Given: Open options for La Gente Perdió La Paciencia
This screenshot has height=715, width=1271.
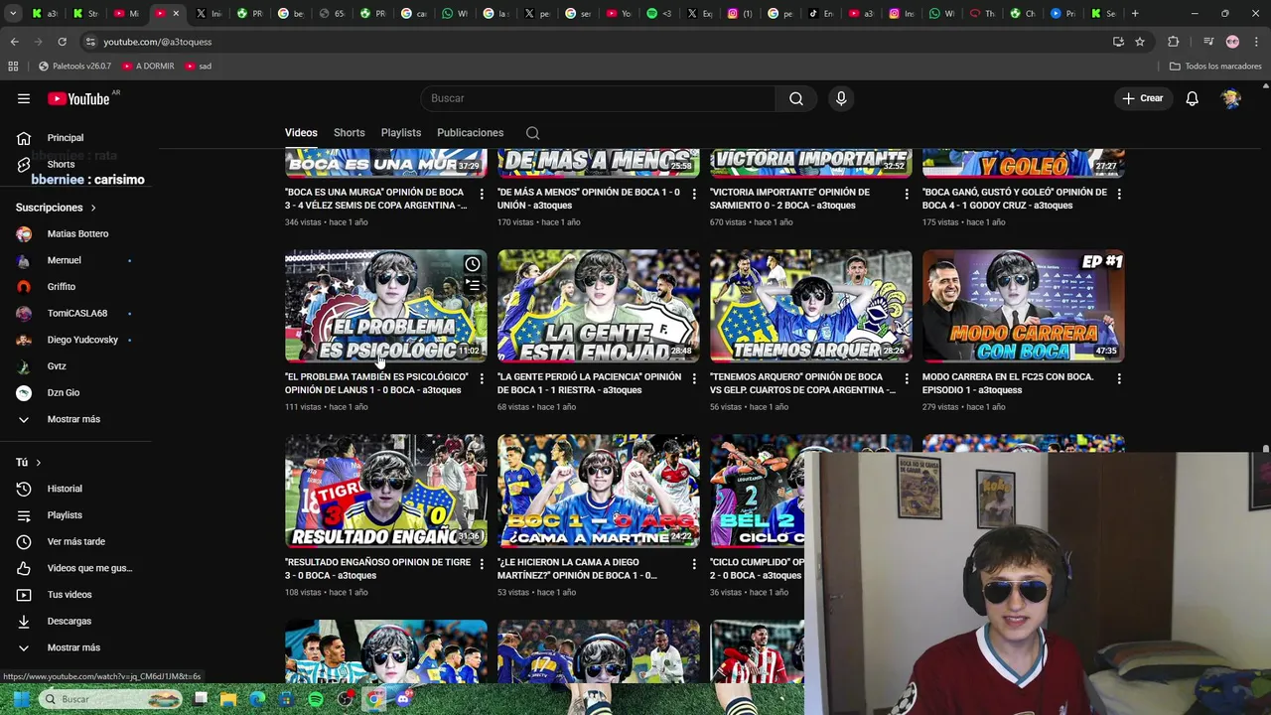Looking at the screenshot, I should 694,378.
